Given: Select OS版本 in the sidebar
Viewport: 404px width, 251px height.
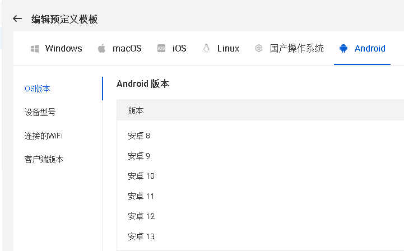Looking at the screenshot, I should [38, 89].
